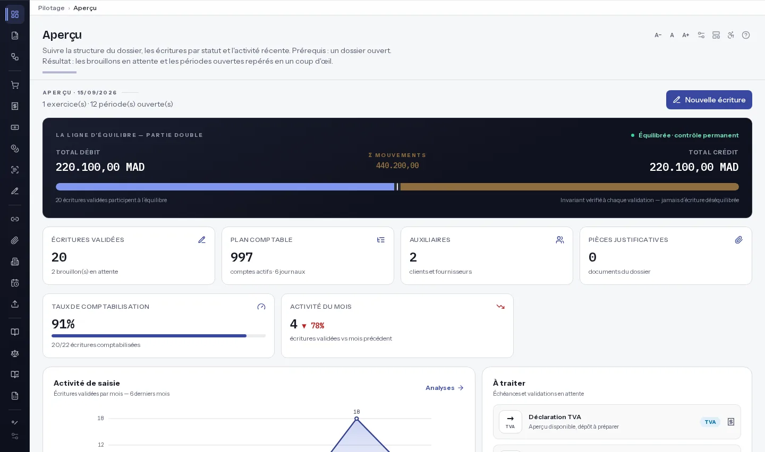
Task: Click the '78%' decrease indicator
Action: [313, 326]
